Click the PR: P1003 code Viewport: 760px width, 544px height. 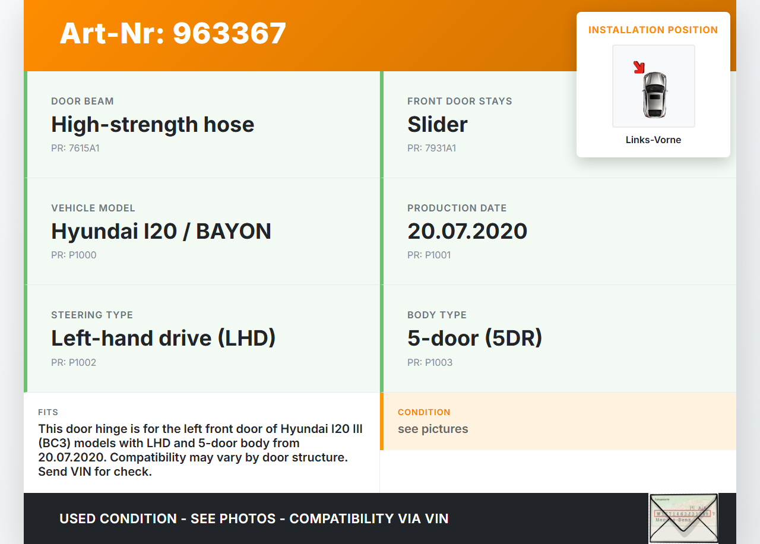pyautogui.click(x=430, y=362)
